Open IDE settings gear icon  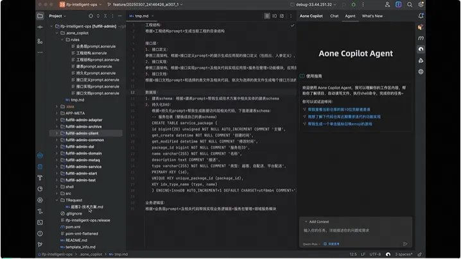[421, 4]
